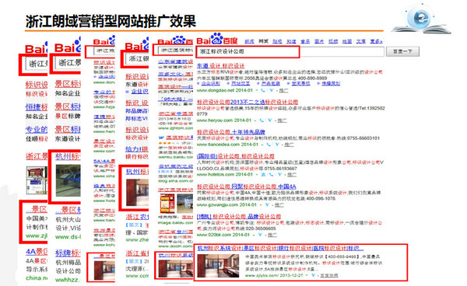This screenshot has height=286, width=467.
Task: Open the [博凯] 标识设计公司 品牌设计公司 result
Action: tap(239, 216)
